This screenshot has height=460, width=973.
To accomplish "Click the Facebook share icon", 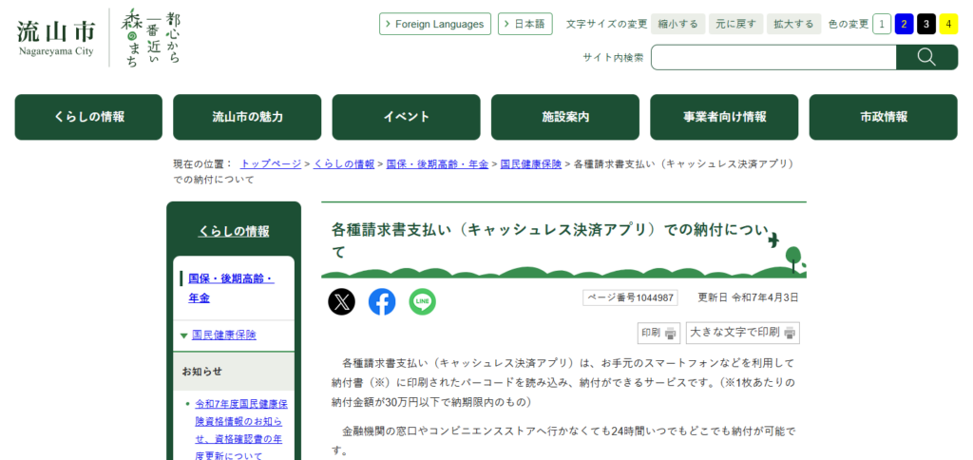I will coord(382,302).
